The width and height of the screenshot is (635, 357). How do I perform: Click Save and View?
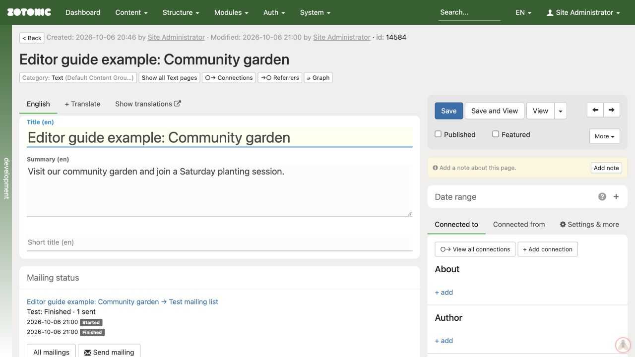pyautogui.click(x=495, y=111)
